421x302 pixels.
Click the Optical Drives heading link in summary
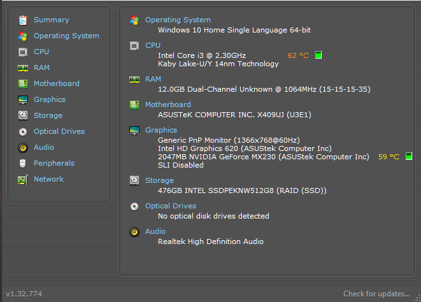coord(171,206)
